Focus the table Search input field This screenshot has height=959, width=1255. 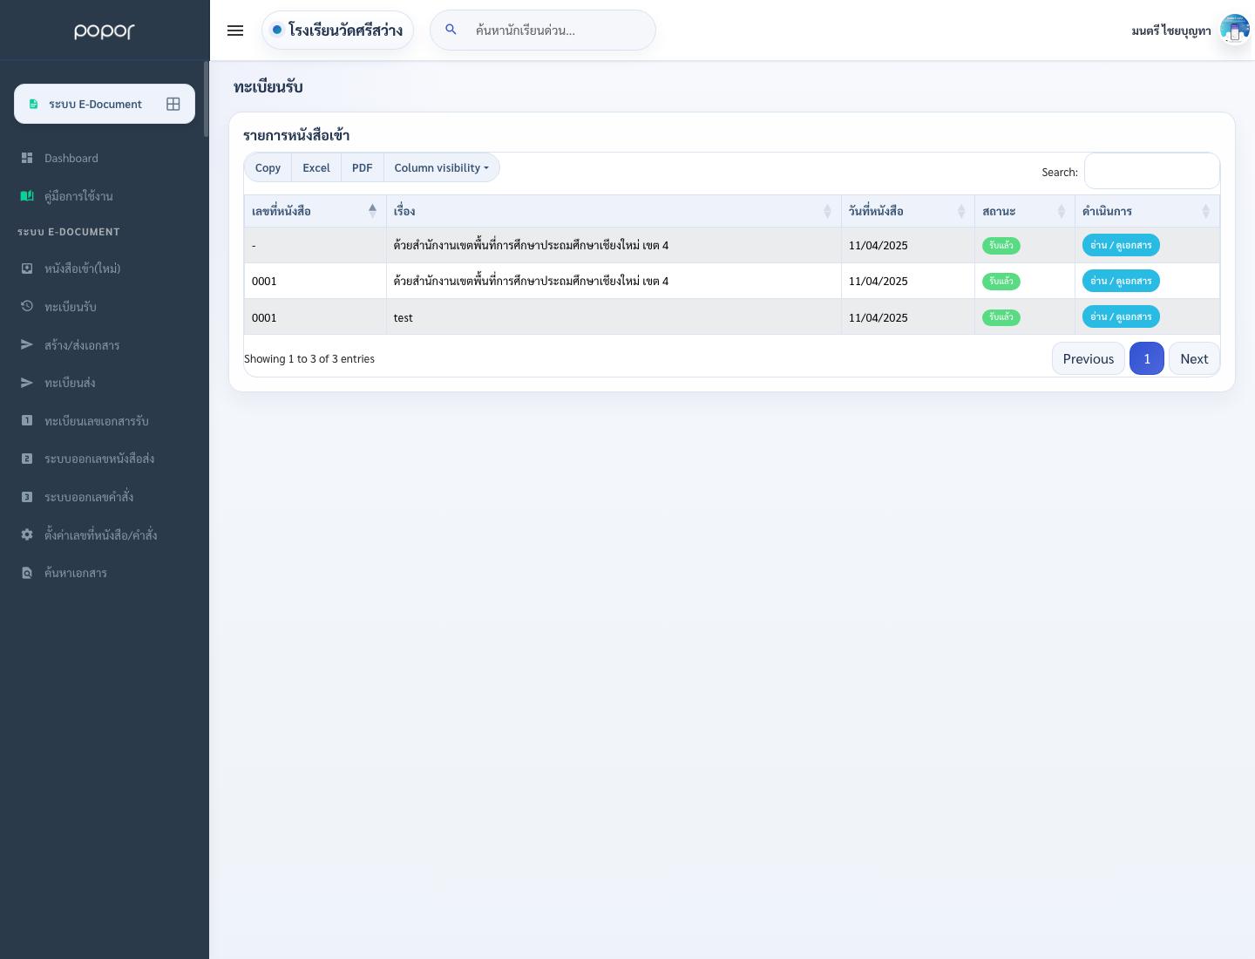[x=1152, y=171]
